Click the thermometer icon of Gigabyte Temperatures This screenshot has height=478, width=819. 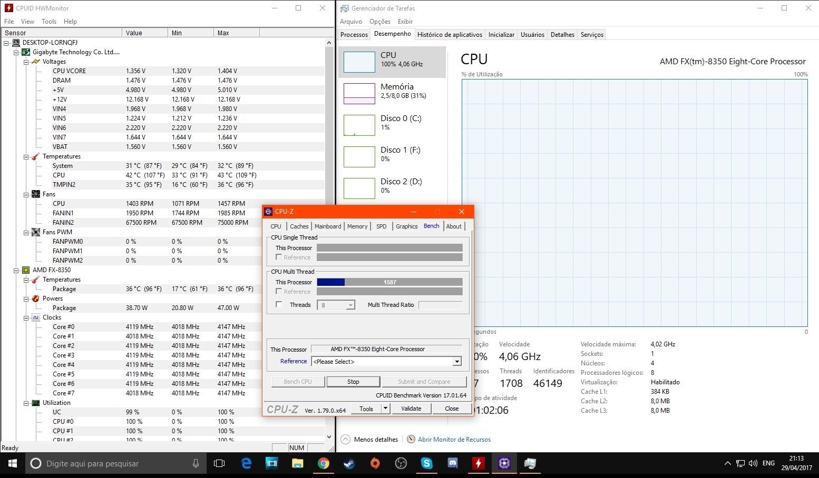point(36,156)
